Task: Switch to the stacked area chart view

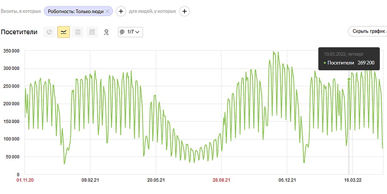Action: point(78,32)
